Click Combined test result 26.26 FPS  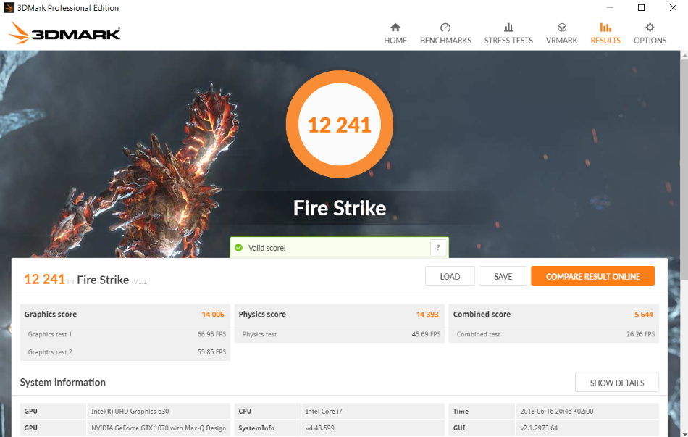pos(641,334)
